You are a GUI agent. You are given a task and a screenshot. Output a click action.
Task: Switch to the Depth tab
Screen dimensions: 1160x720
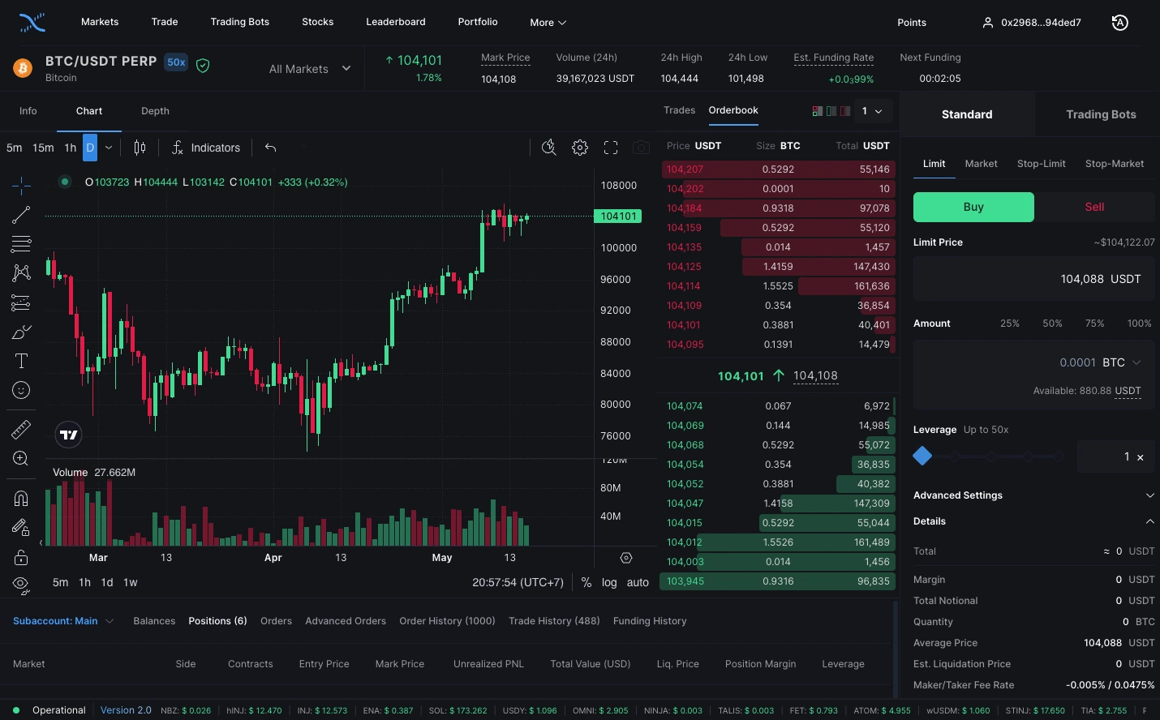[x=155, y=111]
